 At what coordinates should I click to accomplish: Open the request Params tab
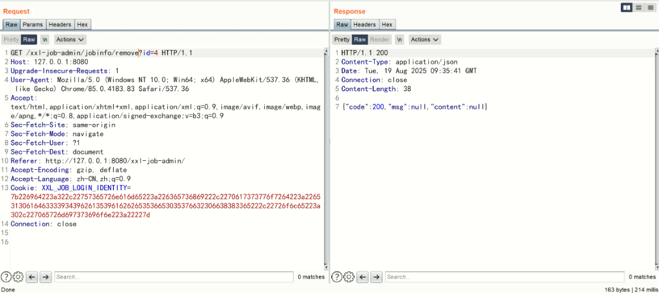pos(33,25)
